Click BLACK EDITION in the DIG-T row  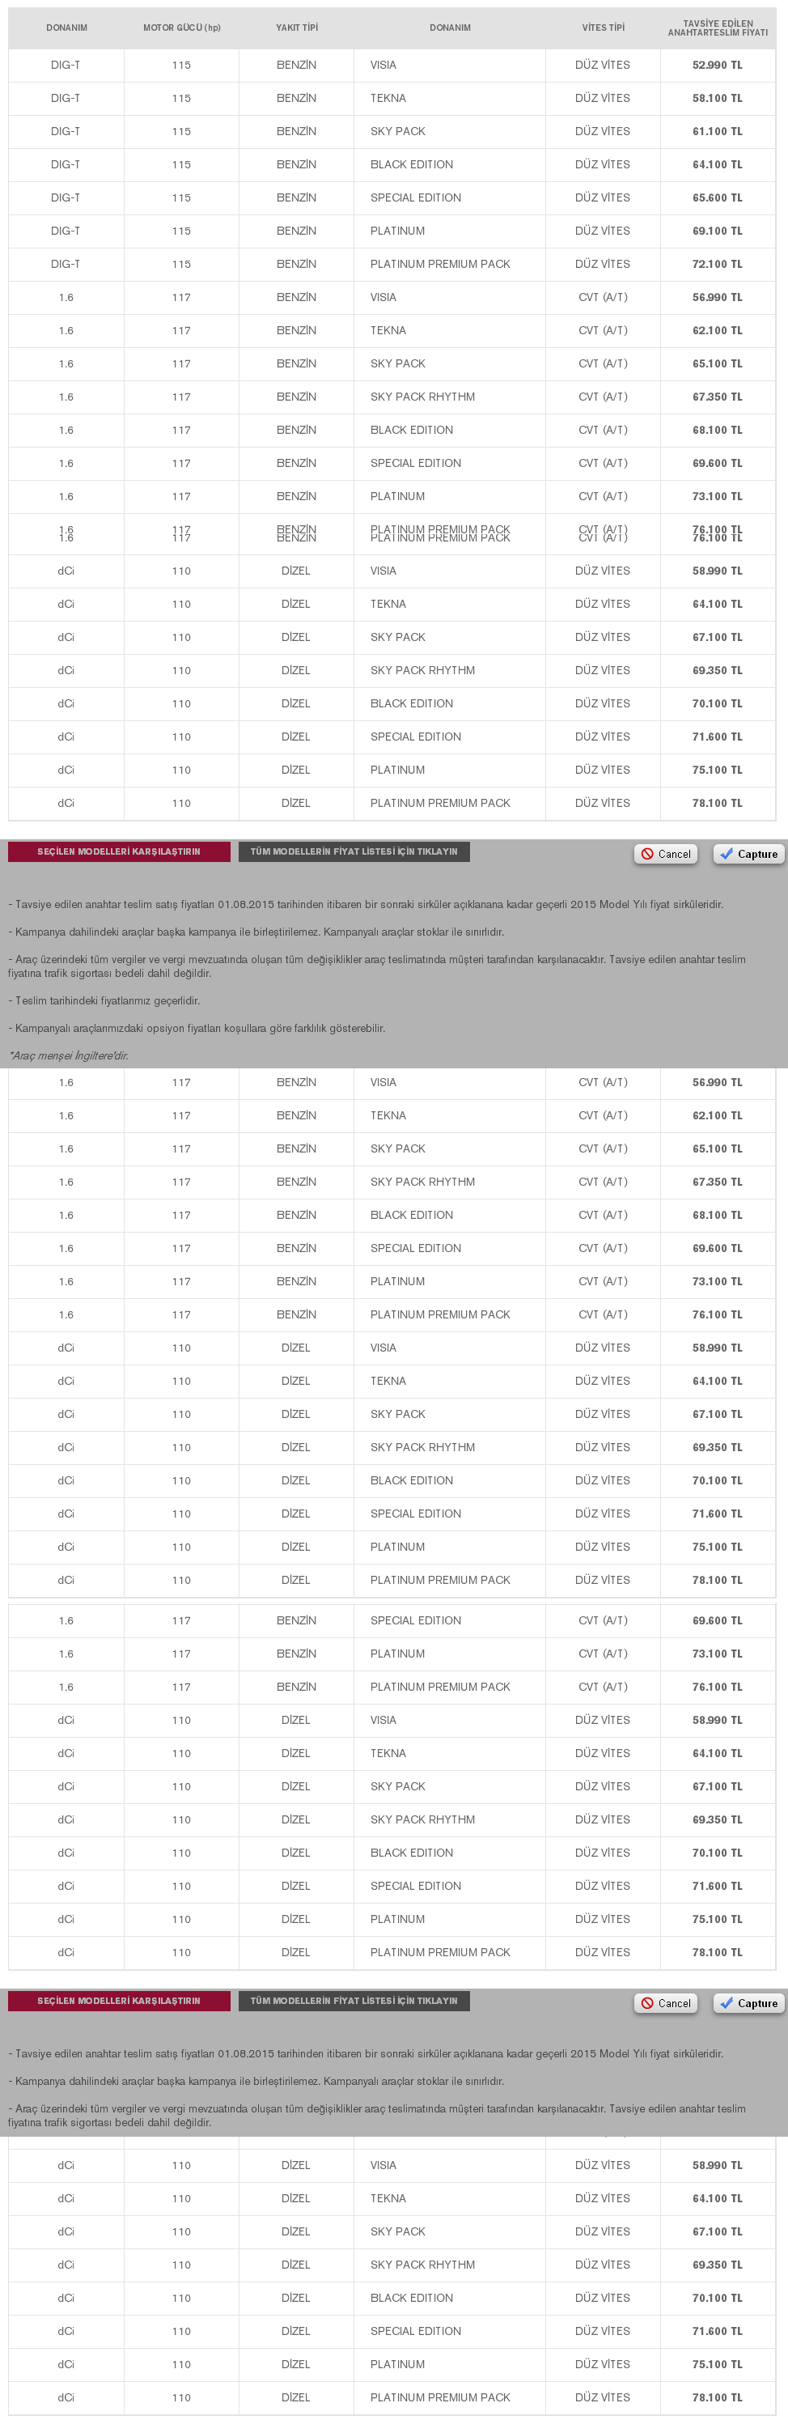411,164
